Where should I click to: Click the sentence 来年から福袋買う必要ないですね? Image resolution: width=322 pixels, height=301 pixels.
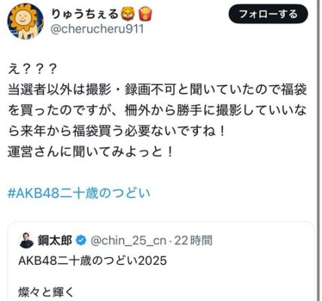(x=118, y=131)
